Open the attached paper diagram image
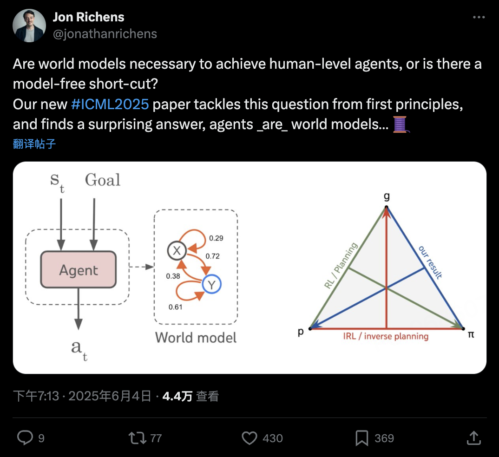499x457 pixels. (x=249, y=268)
